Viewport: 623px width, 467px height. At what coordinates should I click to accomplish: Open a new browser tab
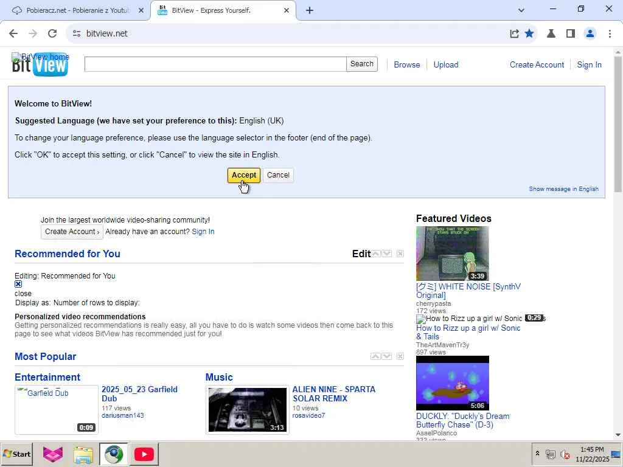310,11
